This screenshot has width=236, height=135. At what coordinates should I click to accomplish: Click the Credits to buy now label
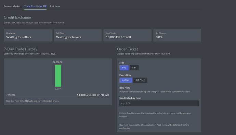[130, 98]
